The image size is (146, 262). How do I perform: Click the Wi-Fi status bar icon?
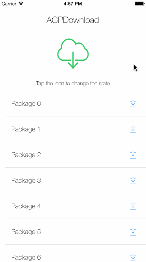(21, 4)
